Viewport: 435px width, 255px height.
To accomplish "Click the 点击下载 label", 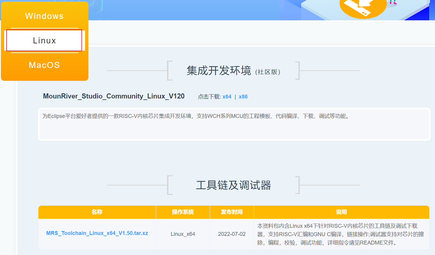I will point(209,97).
